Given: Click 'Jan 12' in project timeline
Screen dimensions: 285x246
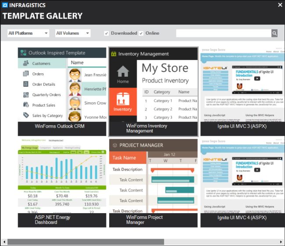Looking at the screenshot, I should (169, 154).
